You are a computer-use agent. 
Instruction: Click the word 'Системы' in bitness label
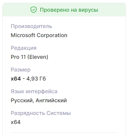tap(58, 113)
